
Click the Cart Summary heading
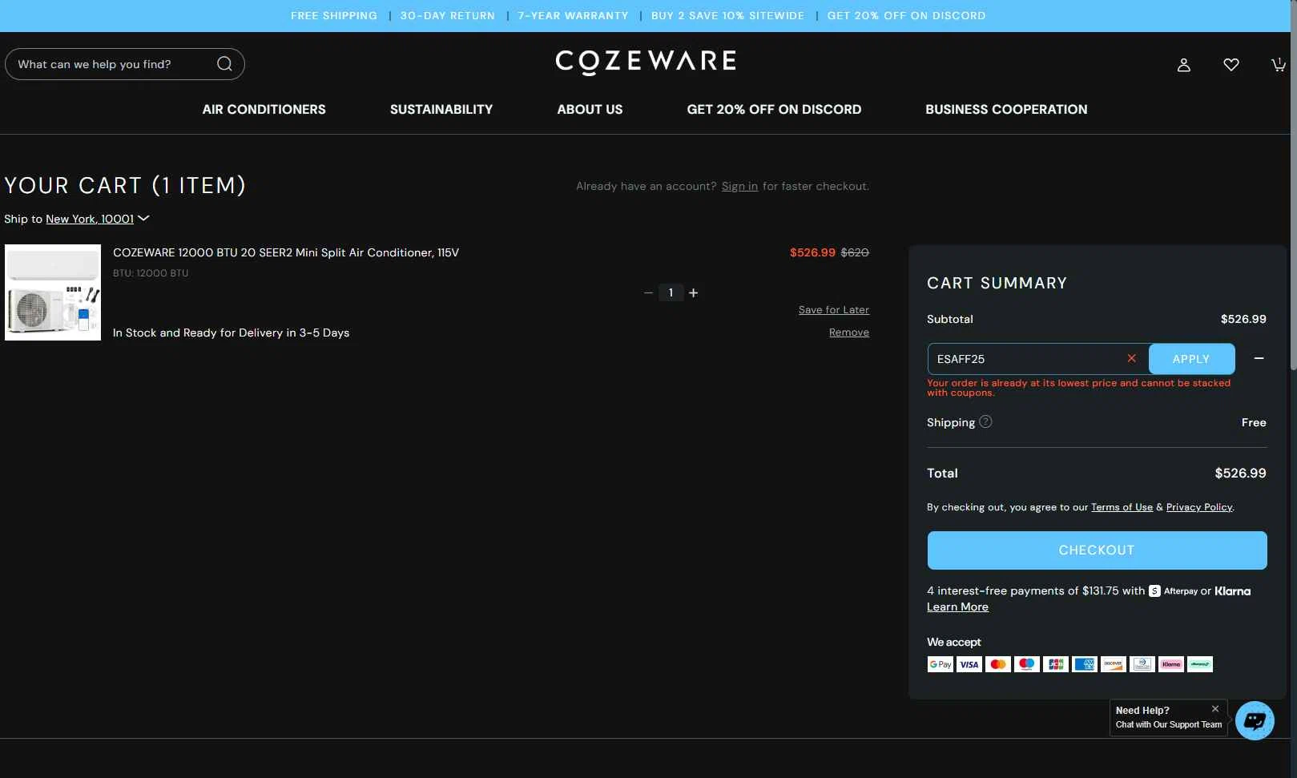(x=997, y=283)
